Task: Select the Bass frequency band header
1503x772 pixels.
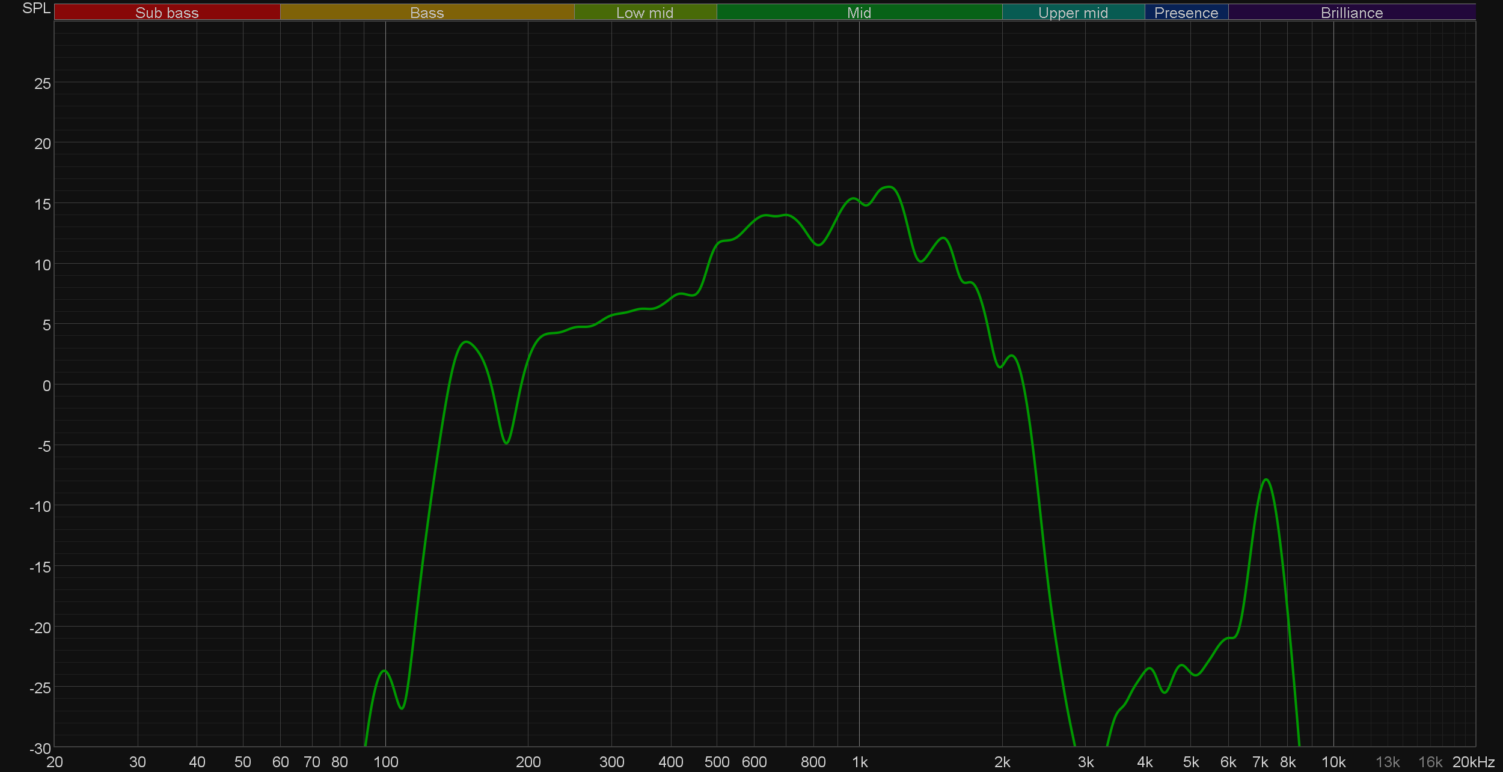Action: coord(427,13)
